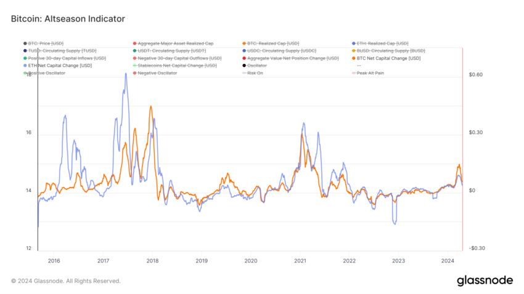524x294 pixels.
Task: Click BUSD: Circulating Supply yellow dot
Action: 354,50
